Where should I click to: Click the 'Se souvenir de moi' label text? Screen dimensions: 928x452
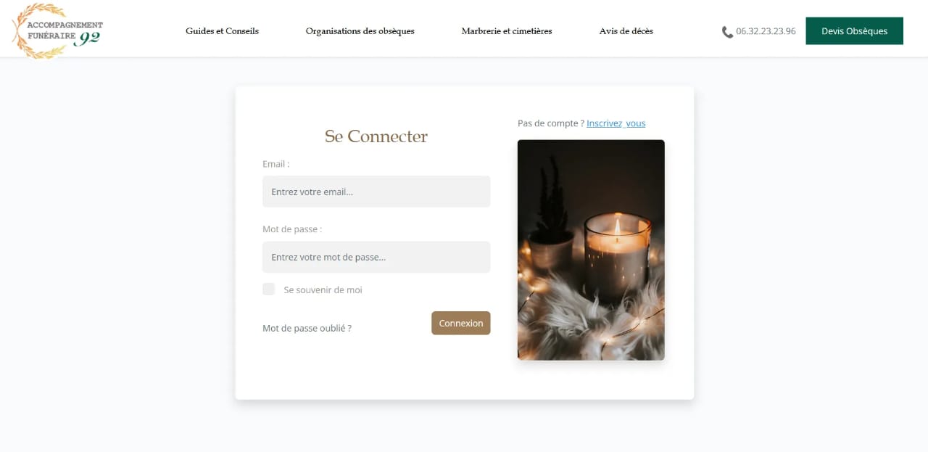(x=323, y=290)
